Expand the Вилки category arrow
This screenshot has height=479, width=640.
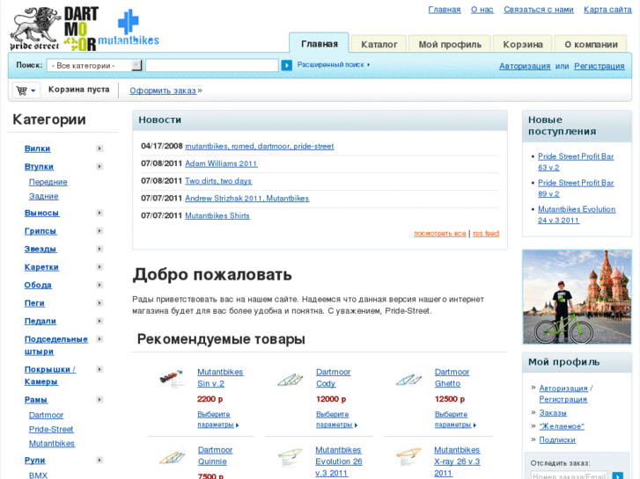point(99,149)
